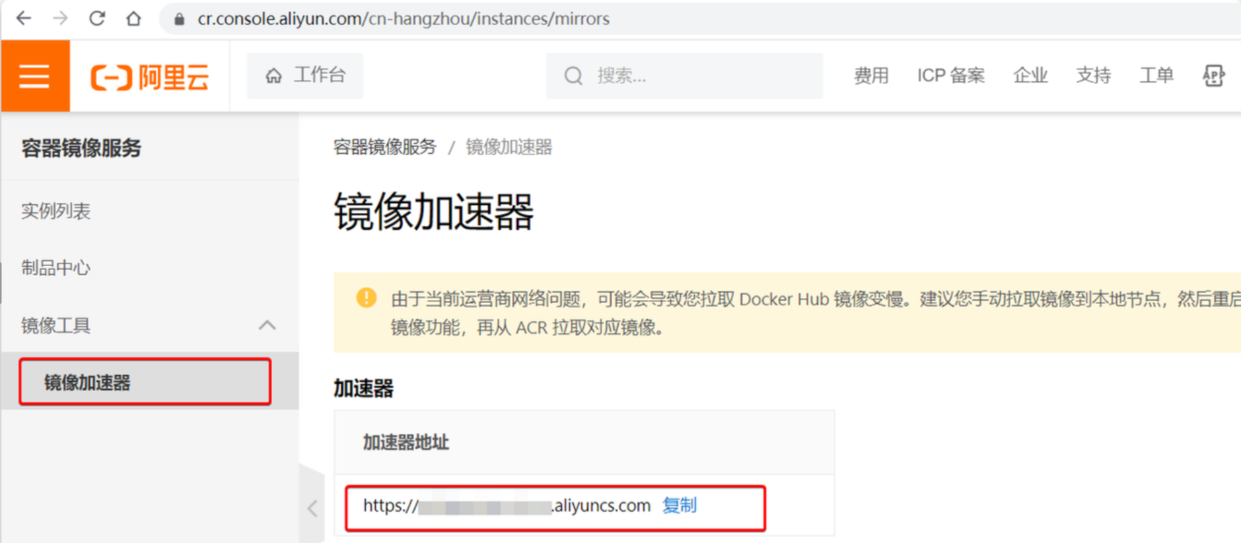Click the browser forward arrow

(60, 18)
